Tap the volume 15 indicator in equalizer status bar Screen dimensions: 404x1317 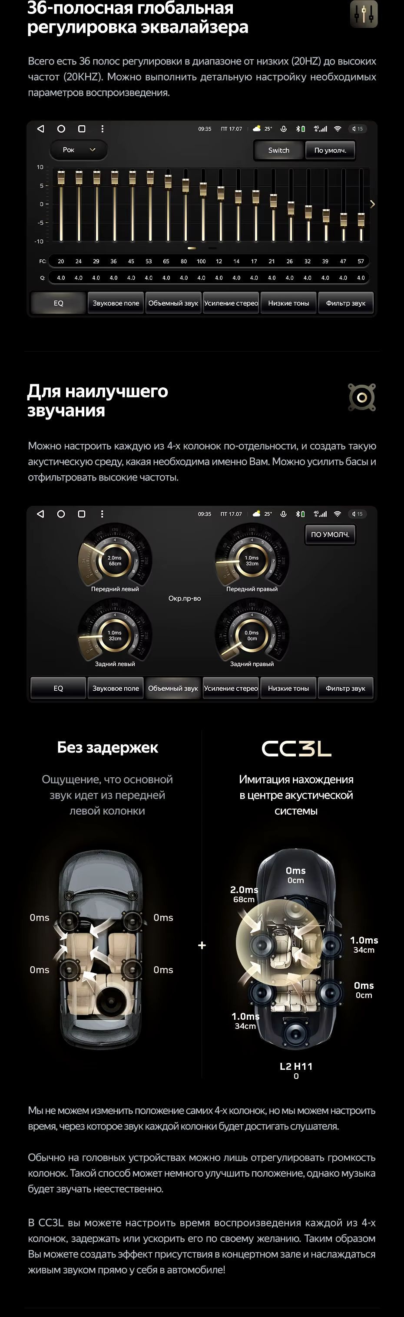(358, 129)
